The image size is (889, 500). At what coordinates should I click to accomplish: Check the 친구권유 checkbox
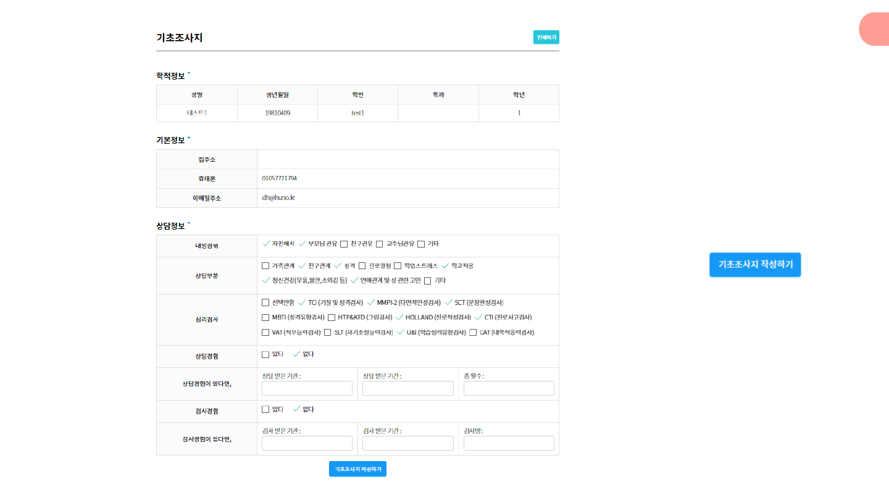344,244
